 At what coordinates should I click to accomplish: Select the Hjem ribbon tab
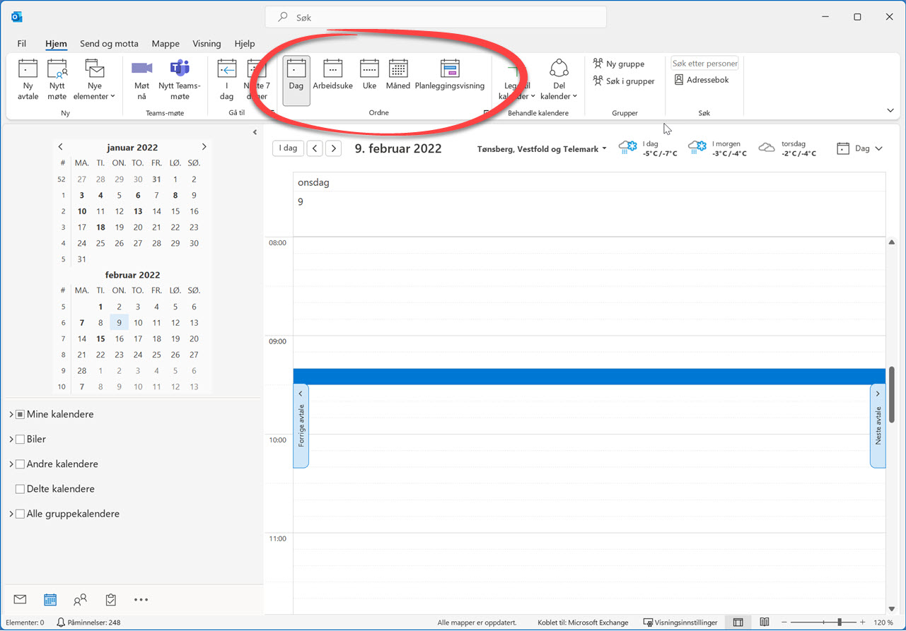pos(56,43)
